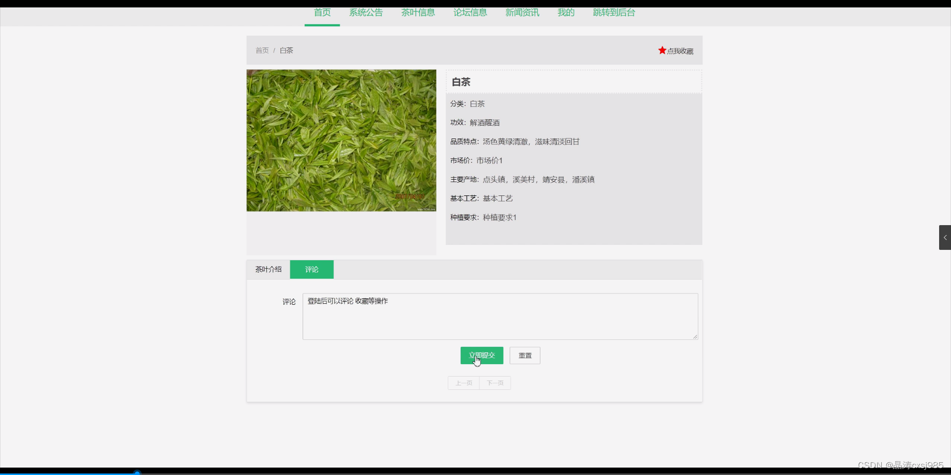The image size is (951, 475).
Task: Open the 首页 navigation tab
Action: [x=322, y=13]
